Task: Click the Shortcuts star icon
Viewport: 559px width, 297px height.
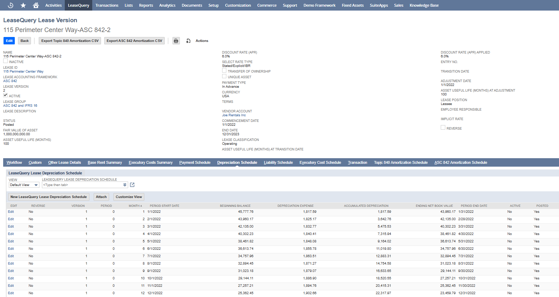Action: 23,5
